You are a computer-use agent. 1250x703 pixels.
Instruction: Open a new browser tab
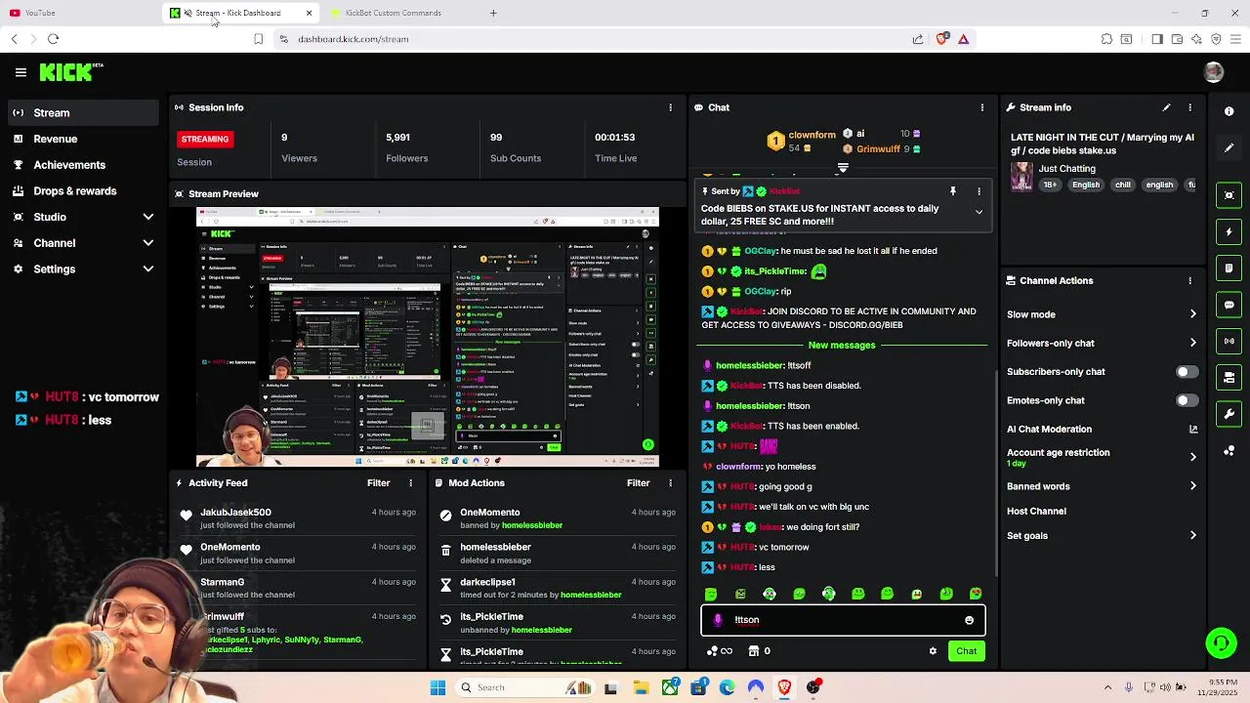493,13
